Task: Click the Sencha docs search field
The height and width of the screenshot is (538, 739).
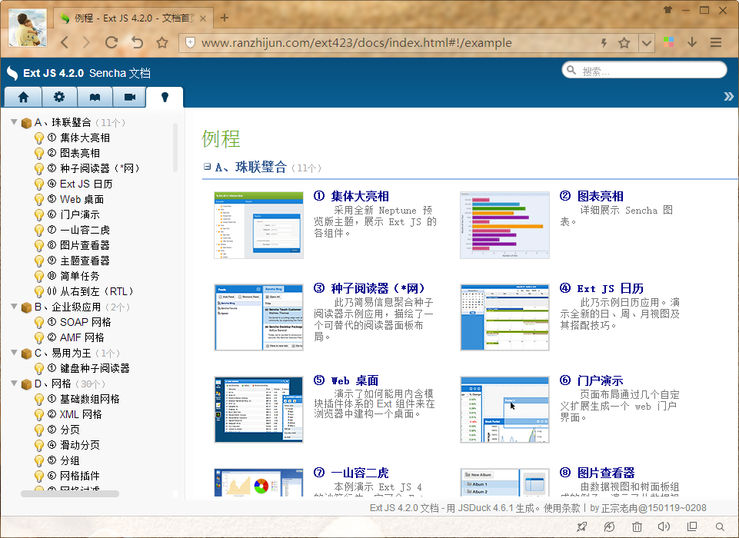Action: coord(644,70)
